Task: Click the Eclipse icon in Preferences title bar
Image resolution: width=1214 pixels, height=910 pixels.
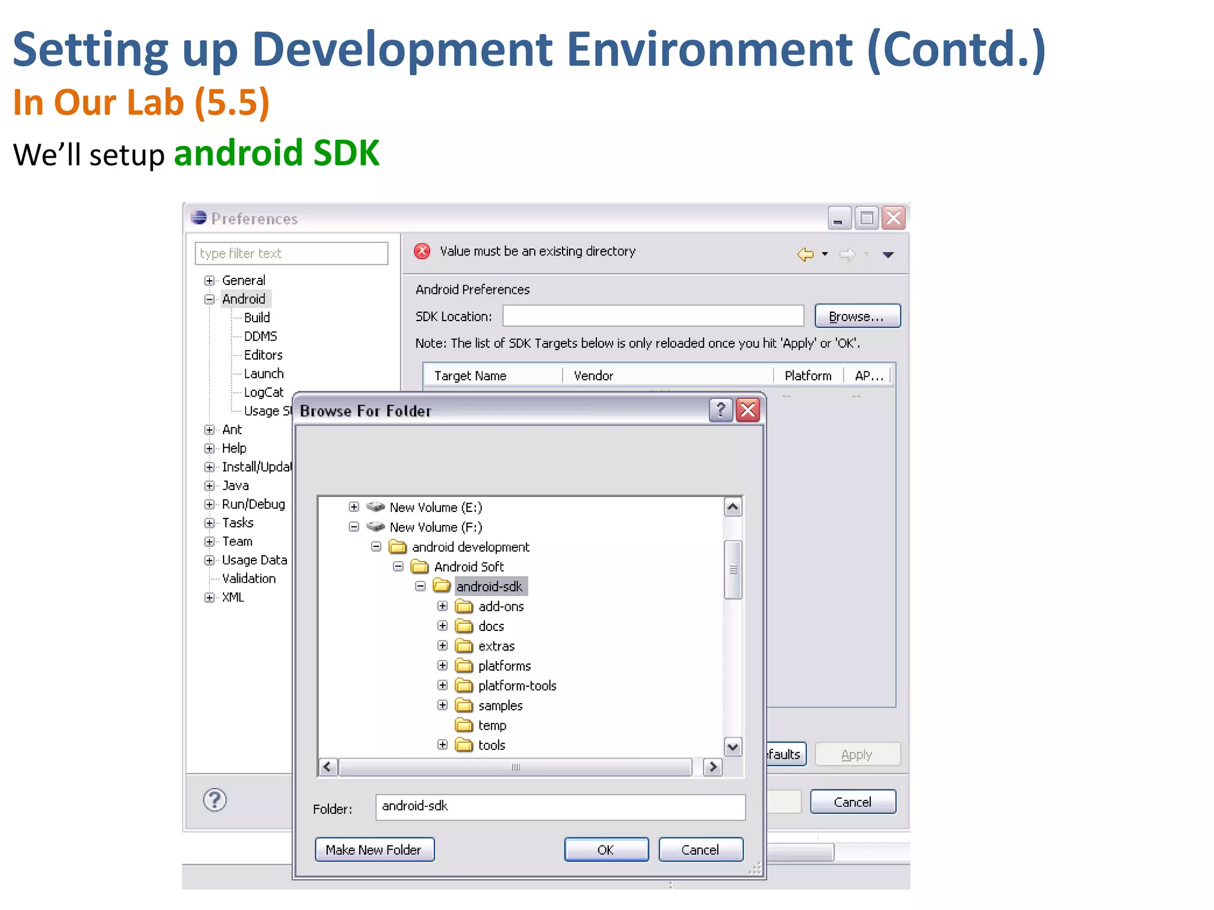Action: pyautogui.click(x=199, y=218)
